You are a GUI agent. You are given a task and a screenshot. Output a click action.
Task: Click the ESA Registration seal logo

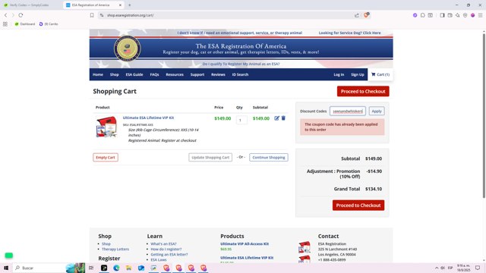tap(127, 49)
